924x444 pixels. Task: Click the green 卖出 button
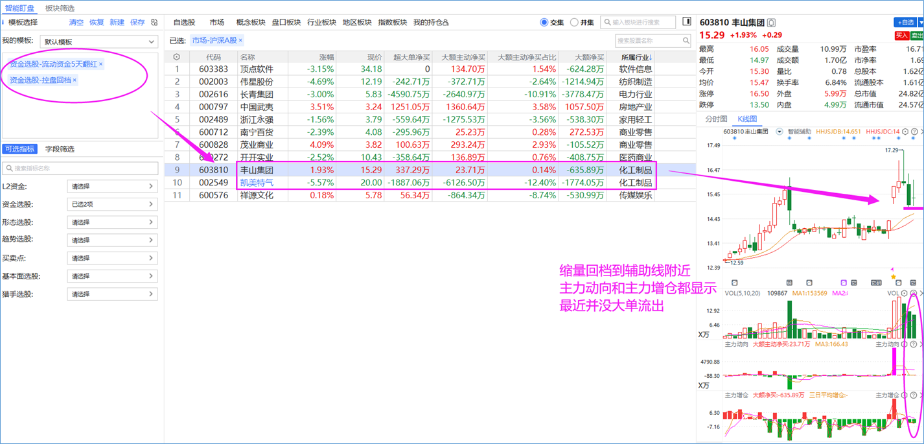pyautogui.click(x=917, y=36)
